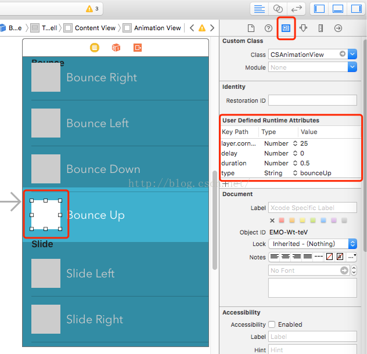
Task: Click the bounceUp value cell
Action: pyautogui.click(x=316, y=173)
